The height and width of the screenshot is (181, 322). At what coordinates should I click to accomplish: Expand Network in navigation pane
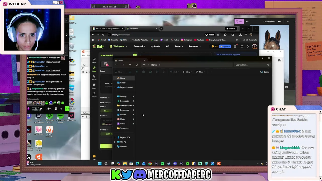[115, 146]
